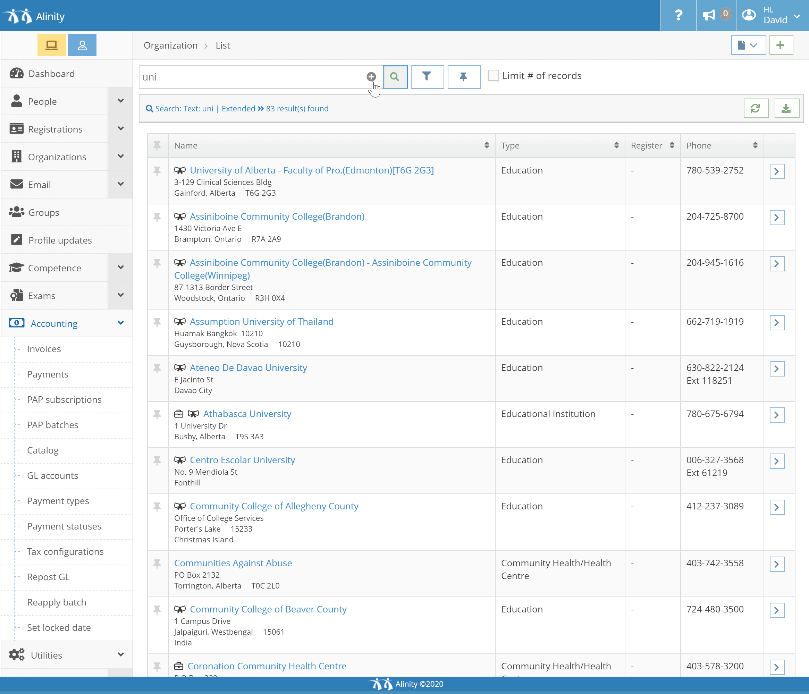809x694 pixels.
Task: Open details arrow for Centro Escolar University
Action: click(777, 461)
